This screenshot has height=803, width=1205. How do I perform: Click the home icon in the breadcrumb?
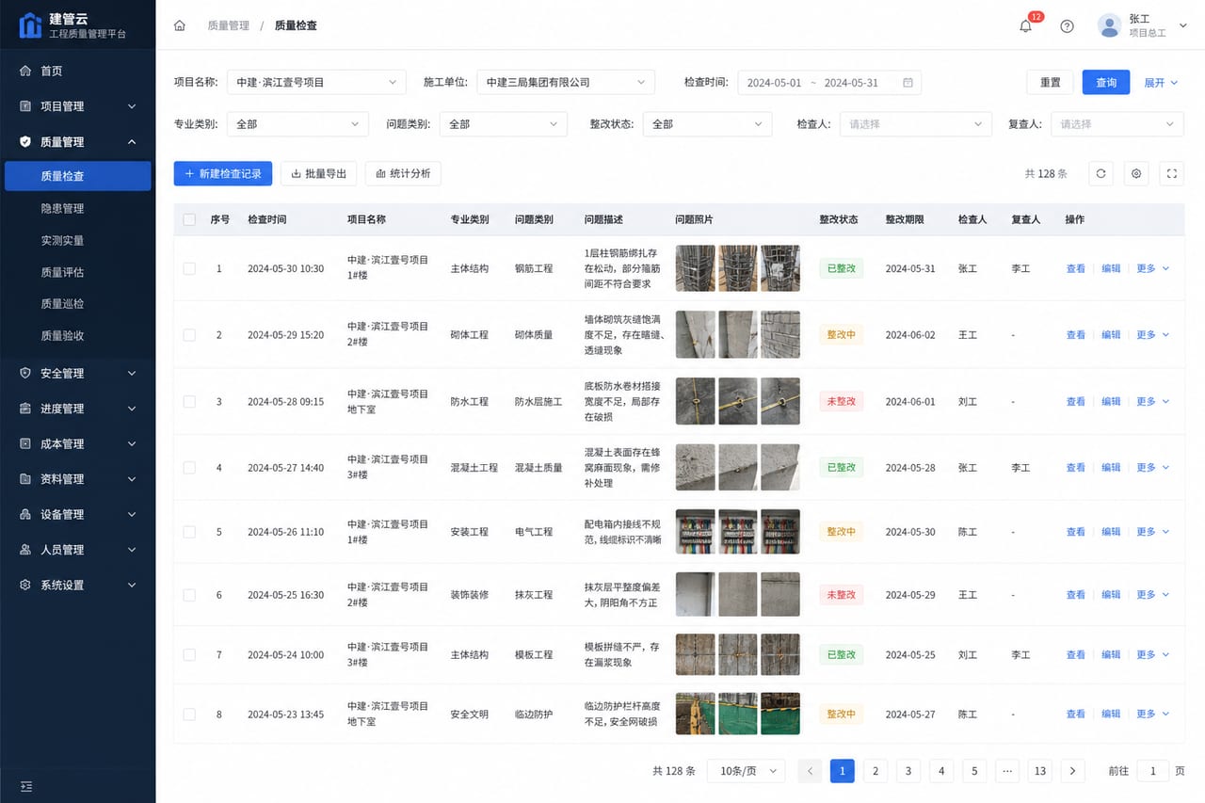pyautogui.click(x=180, y=25)
